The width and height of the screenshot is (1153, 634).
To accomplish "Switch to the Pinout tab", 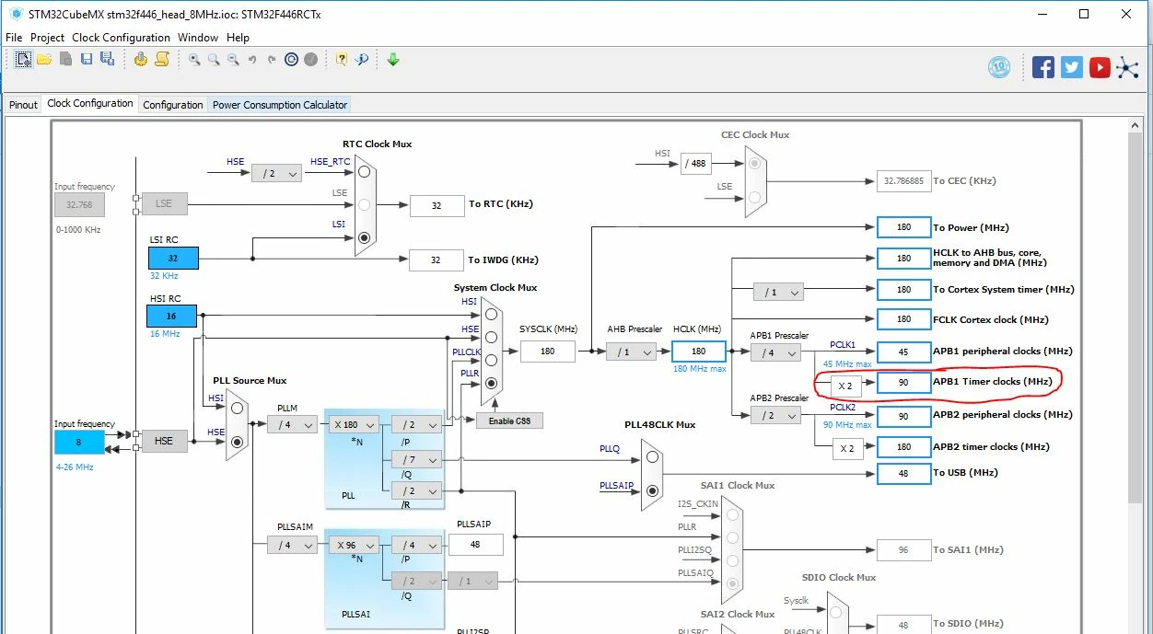I will tap(23, 105).
